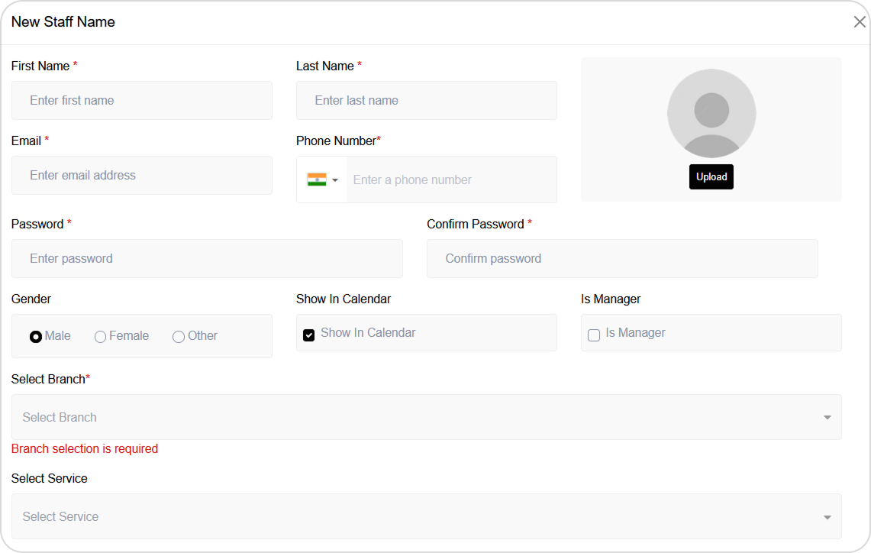The image size is (871, 553).
Task: Open the Select Branch dropdown
Action: pos(426,417)
